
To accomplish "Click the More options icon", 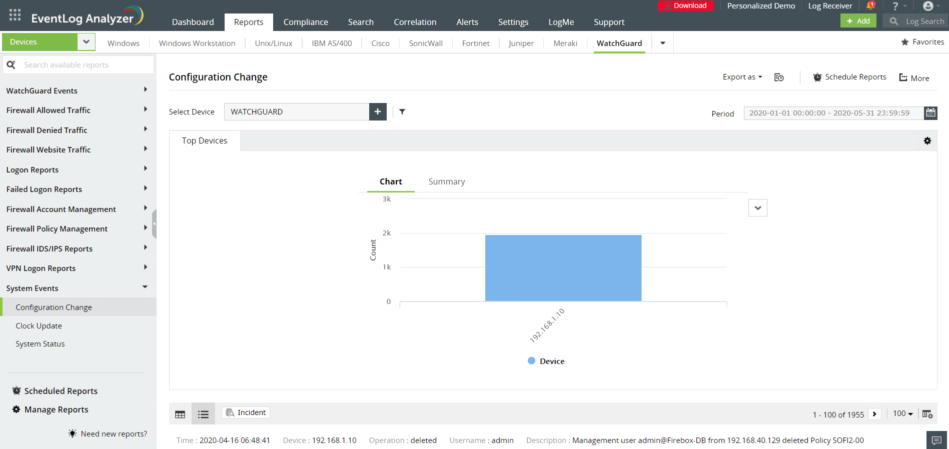I will coord(903,77).
